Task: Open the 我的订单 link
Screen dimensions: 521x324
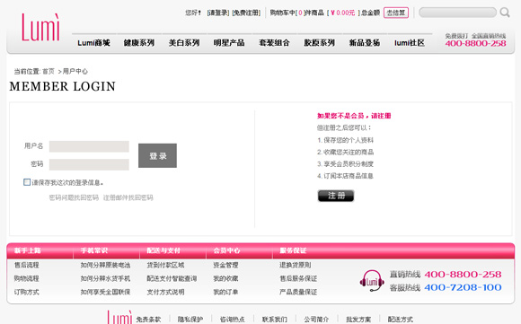Action: [x=225, y=292]
